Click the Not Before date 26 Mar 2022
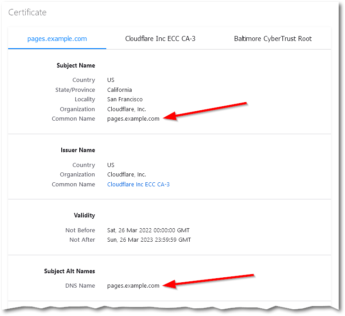This screenshot has height=316, width=345. 149,230
